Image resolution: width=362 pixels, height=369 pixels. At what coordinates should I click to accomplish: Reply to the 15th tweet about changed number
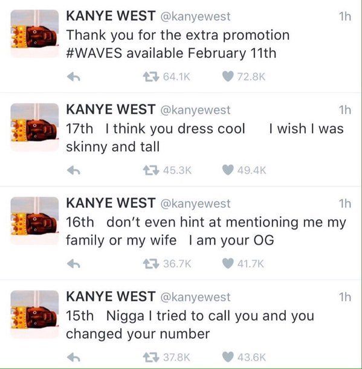tap(74, 358)
